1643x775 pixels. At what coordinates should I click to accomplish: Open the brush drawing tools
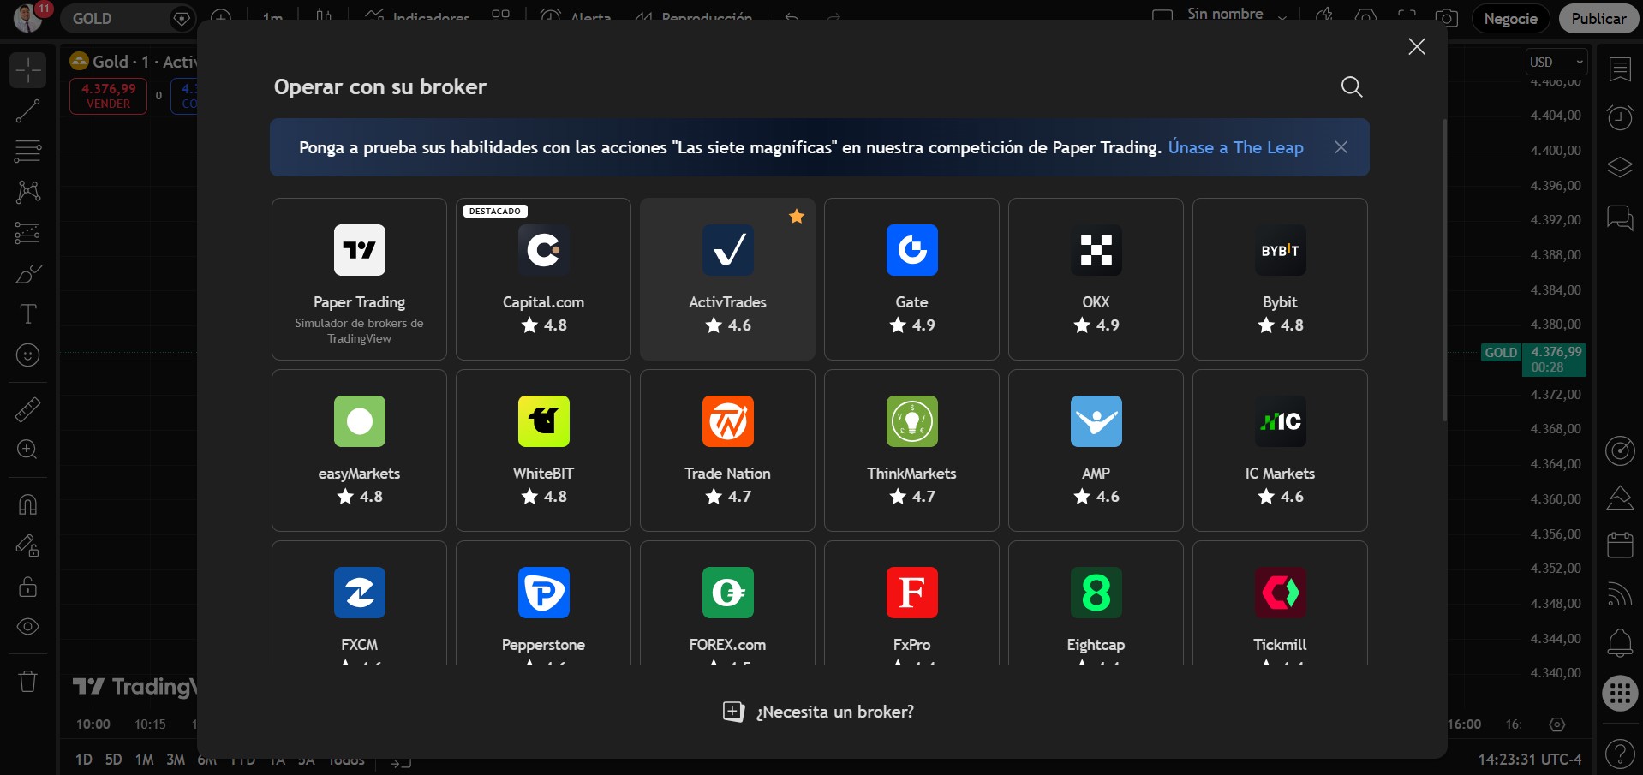pos(27,274)
